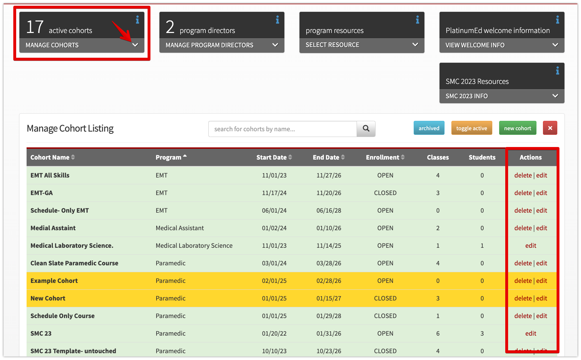Create a new cohort with the green button
Viewport: 581px width, 360px height.
[517, 128]
